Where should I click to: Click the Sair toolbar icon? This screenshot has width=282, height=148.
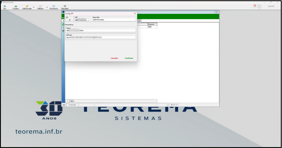pos(5,7)
